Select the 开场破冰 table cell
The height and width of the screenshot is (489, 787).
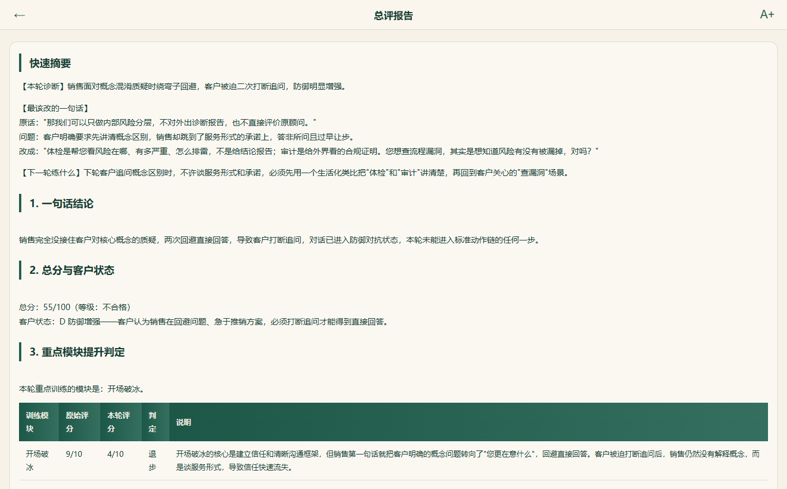39,461
